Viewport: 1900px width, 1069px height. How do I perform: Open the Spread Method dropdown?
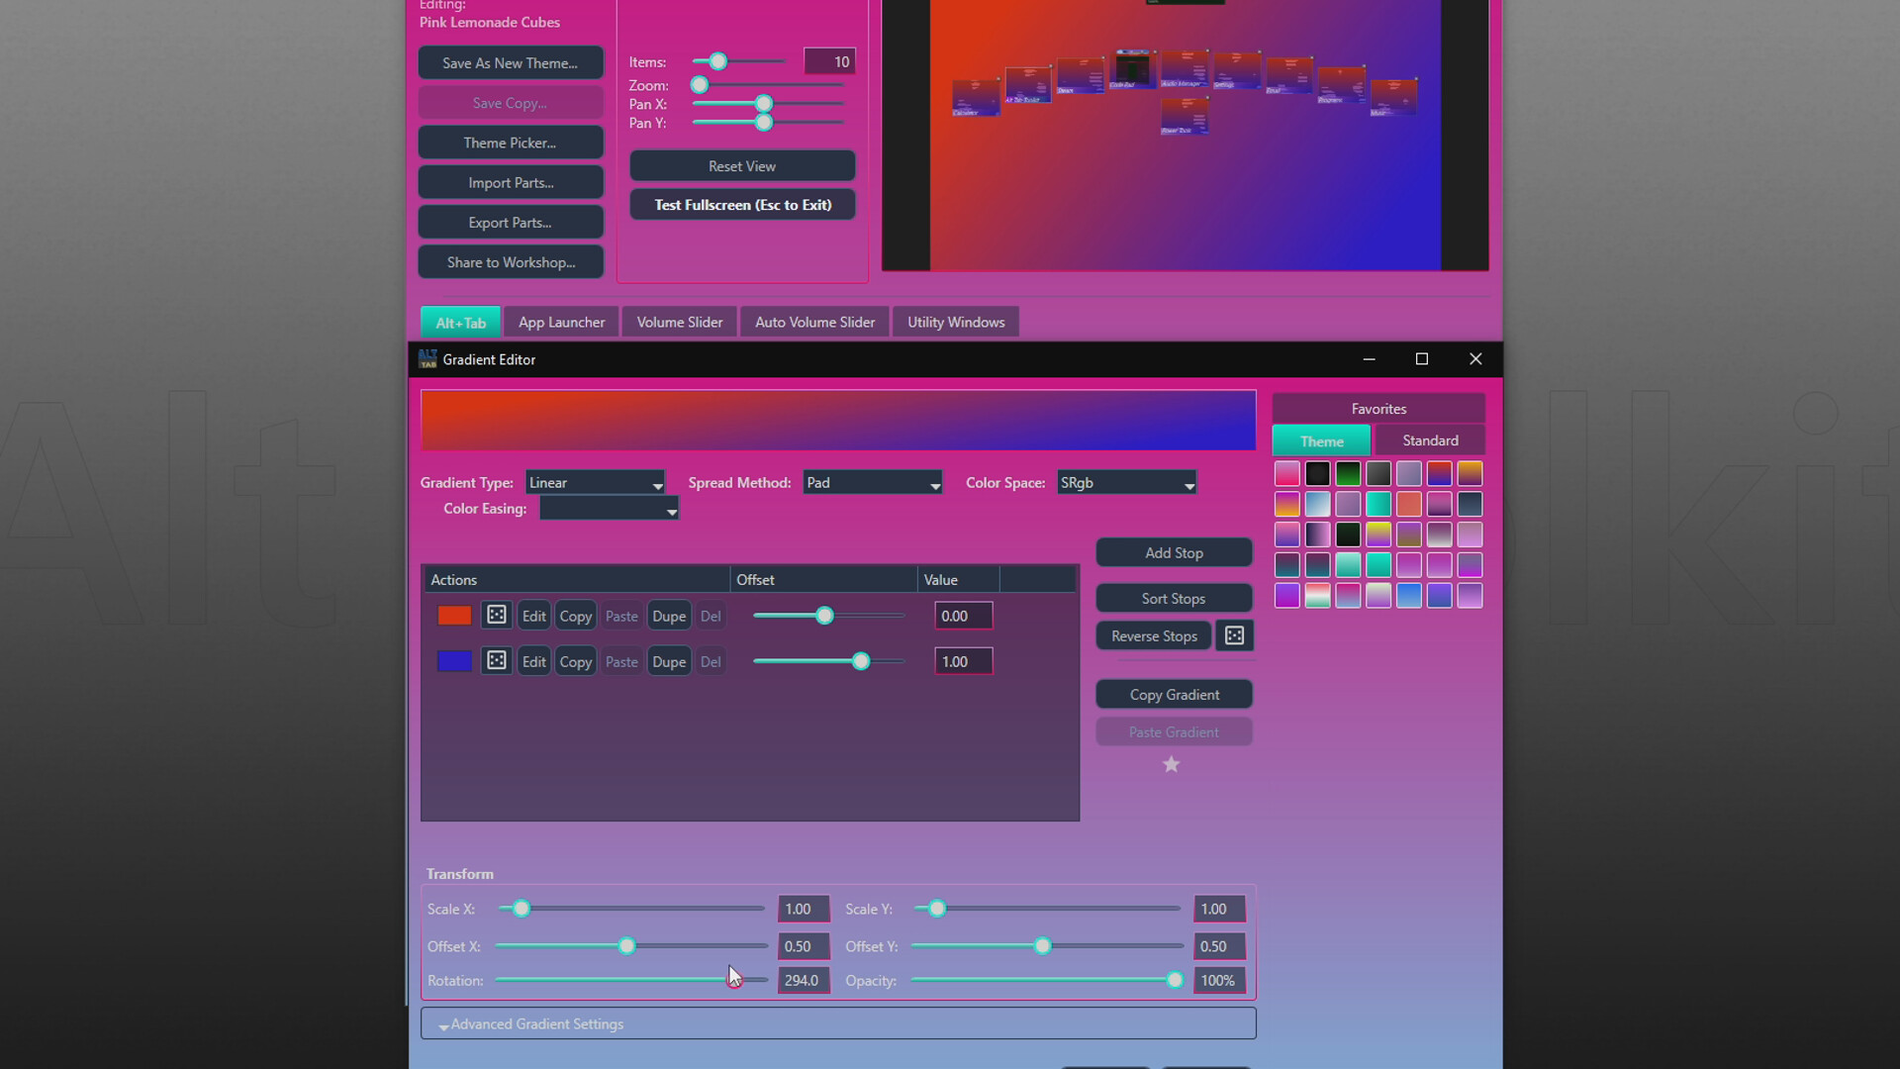(873, 482)
